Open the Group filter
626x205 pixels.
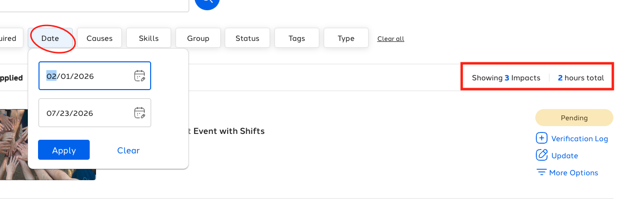click(198, 38)
